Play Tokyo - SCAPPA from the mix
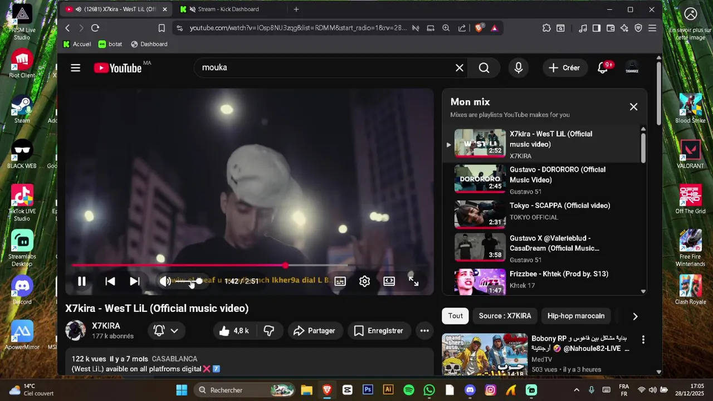This screenshot has width=713, height=401. click(x=543, y=214)
